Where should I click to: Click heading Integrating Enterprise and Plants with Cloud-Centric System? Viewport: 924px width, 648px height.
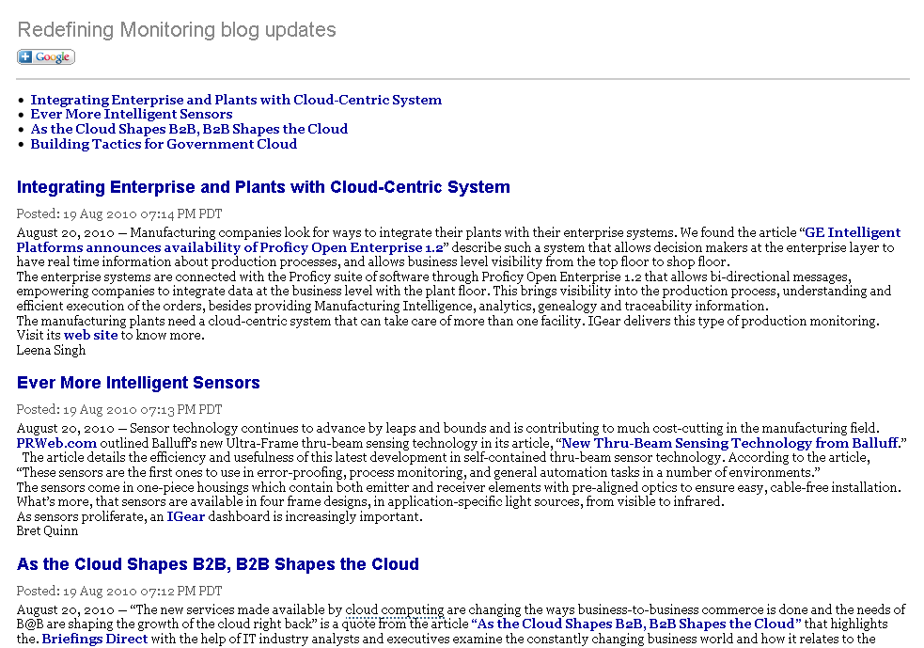tap(263, 187)
